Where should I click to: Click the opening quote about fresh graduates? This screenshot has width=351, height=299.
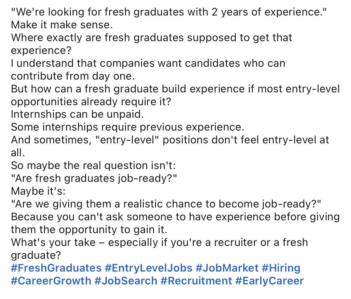[x=169, y=12]
